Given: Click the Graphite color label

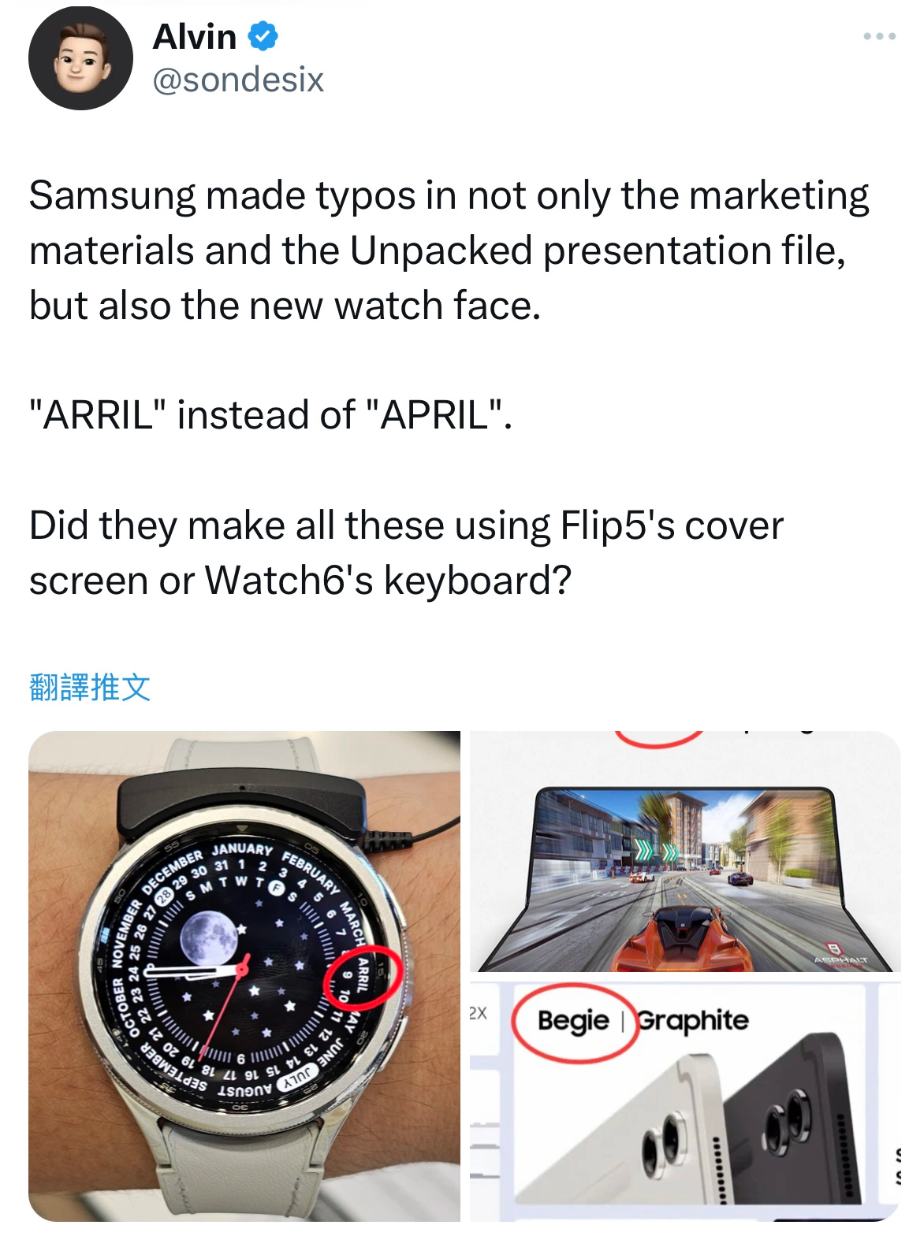Looking at the screenshot, I should (x=692, y=1020).
